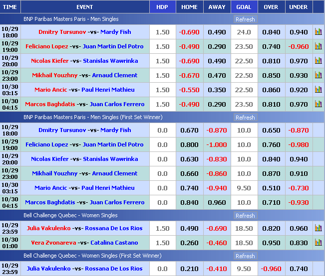The image size is (325, 276).
Task: Pick over odds 0.950 for Zvonareva match
Action: pos(271,243)
